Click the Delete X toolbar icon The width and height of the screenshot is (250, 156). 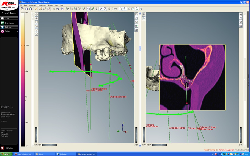[54, 9]
